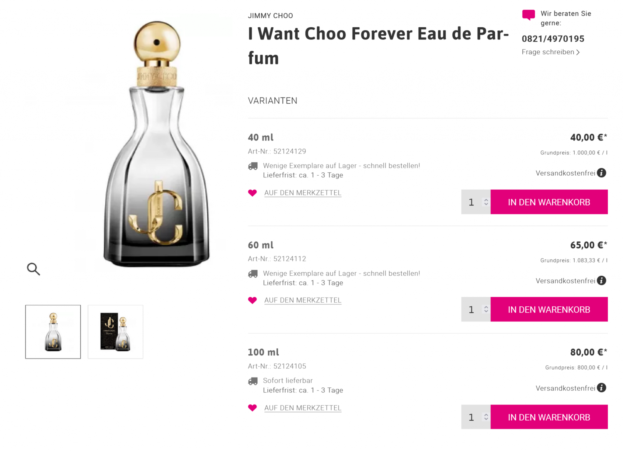Save 40 ml to Merkzettel via text link
623x451 pixels.
point(303,193)
